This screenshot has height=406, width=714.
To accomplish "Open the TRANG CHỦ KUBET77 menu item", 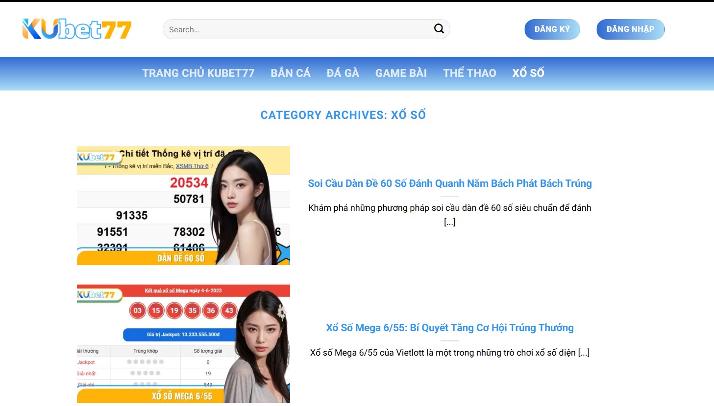I will (198, 73).
